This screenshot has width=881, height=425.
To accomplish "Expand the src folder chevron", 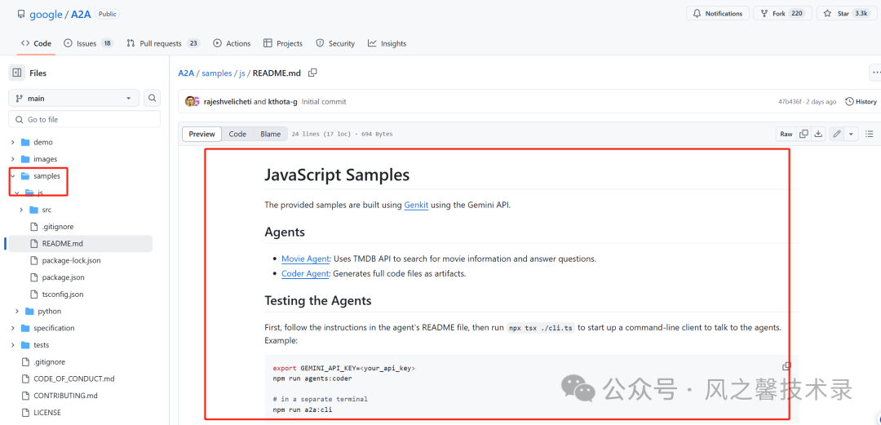I will (x=20, y=210).
